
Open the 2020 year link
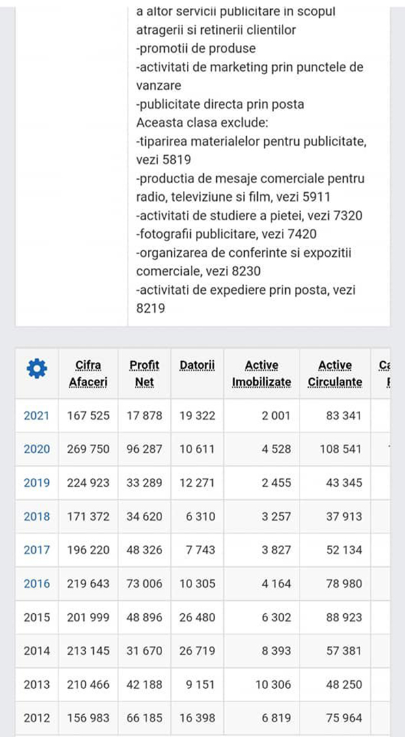(x=36, y=449)
